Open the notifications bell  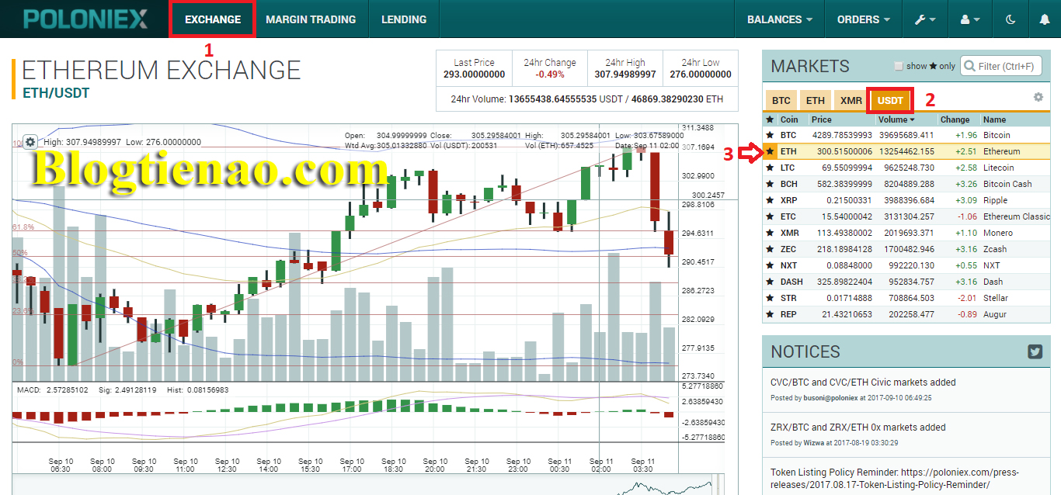click(1045, 19)
